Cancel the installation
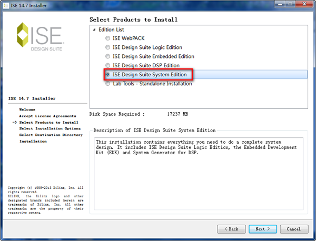The image size is (316, 241). pyautogui.click(x=294, y=229)
